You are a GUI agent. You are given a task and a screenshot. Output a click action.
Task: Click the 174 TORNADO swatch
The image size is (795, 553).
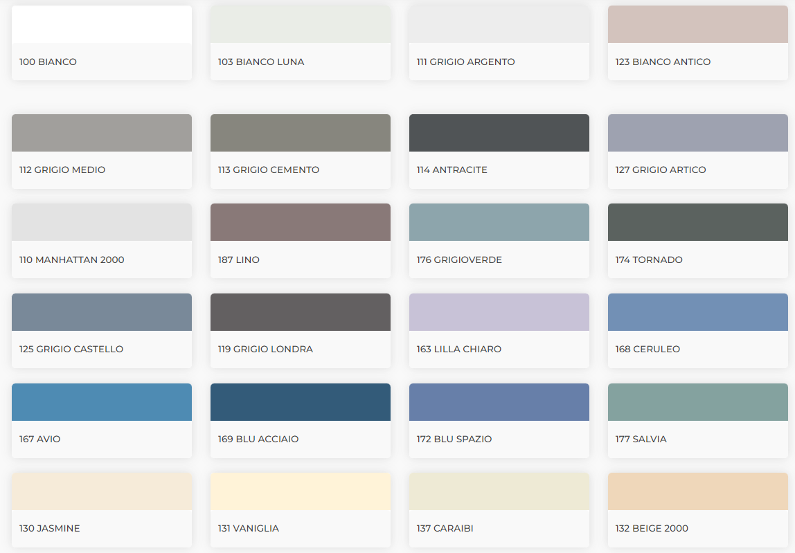point(697,241)
